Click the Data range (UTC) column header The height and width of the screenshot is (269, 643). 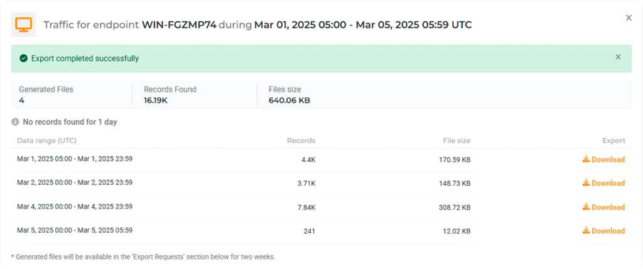tap(46, 141)
